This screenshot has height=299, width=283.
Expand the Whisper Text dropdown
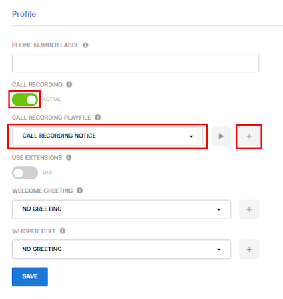(121, 249)
